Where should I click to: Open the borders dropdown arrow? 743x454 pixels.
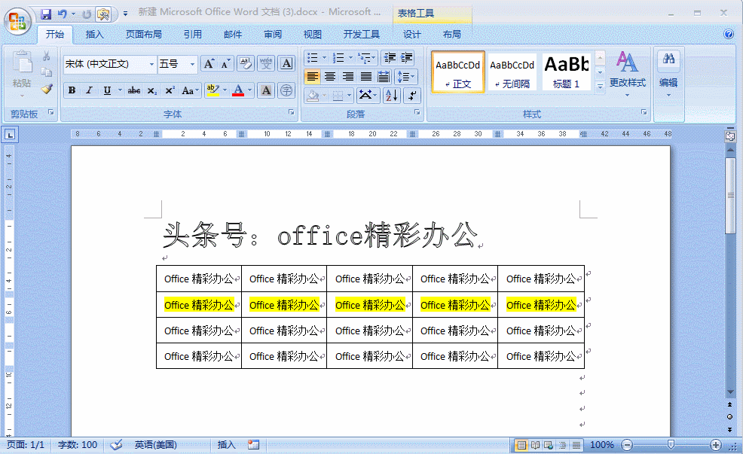[x=349, y=96]
